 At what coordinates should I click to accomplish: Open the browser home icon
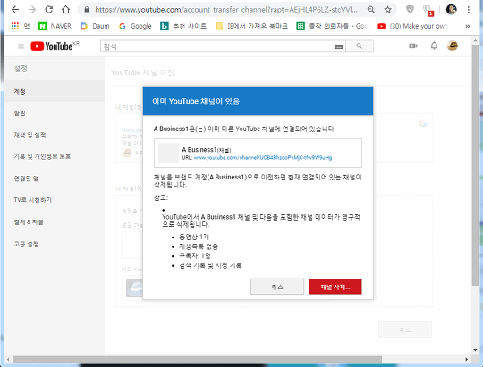click(65, 10)
